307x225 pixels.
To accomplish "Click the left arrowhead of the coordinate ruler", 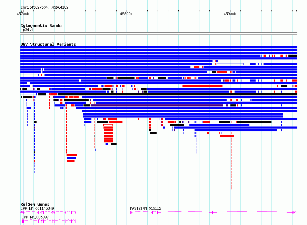I will click(x=22, y=11).
